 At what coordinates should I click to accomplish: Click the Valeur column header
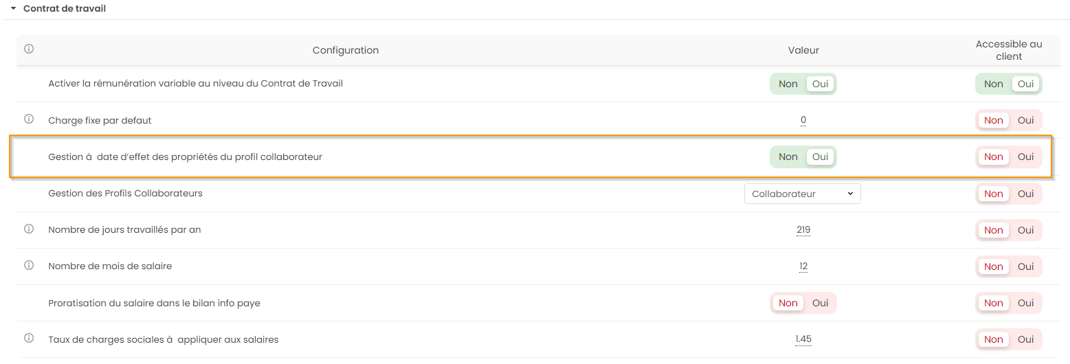(803, 50)
